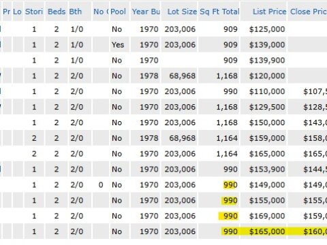This screenshot has width=327, height=245.
Task: Click the $159,000 list price cell
Action: [267, 138]
